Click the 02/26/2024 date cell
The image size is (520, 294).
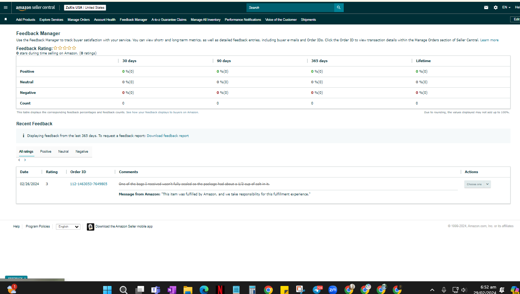[x=29, y=184]
